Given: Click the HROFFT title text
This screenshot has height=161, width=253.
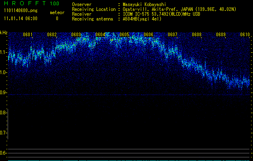Looking at the screenshot, I should click(x=25, y=4).
